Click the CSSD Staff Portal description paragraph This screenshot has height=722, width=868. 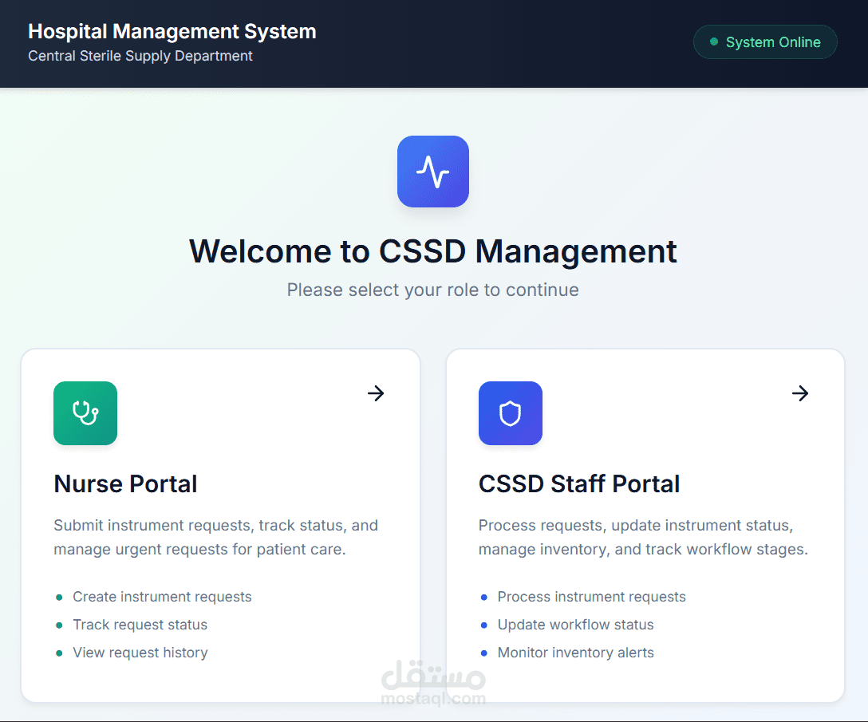(643, 537)
